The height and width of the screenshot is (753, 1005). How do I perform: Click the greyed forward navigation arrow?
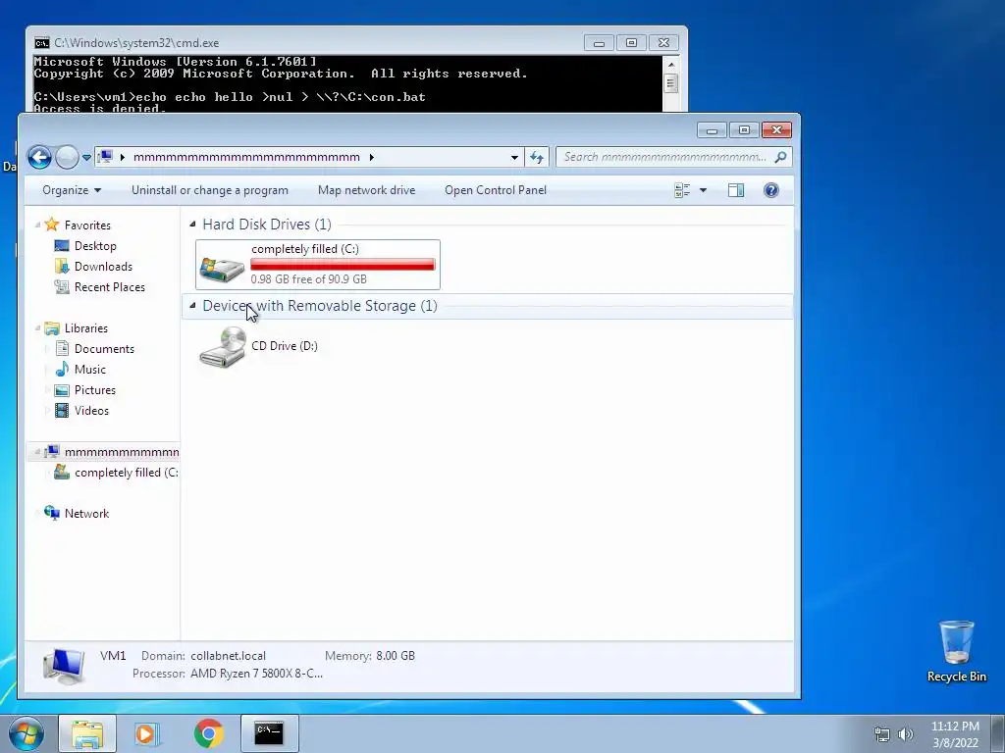pos(67,157)
